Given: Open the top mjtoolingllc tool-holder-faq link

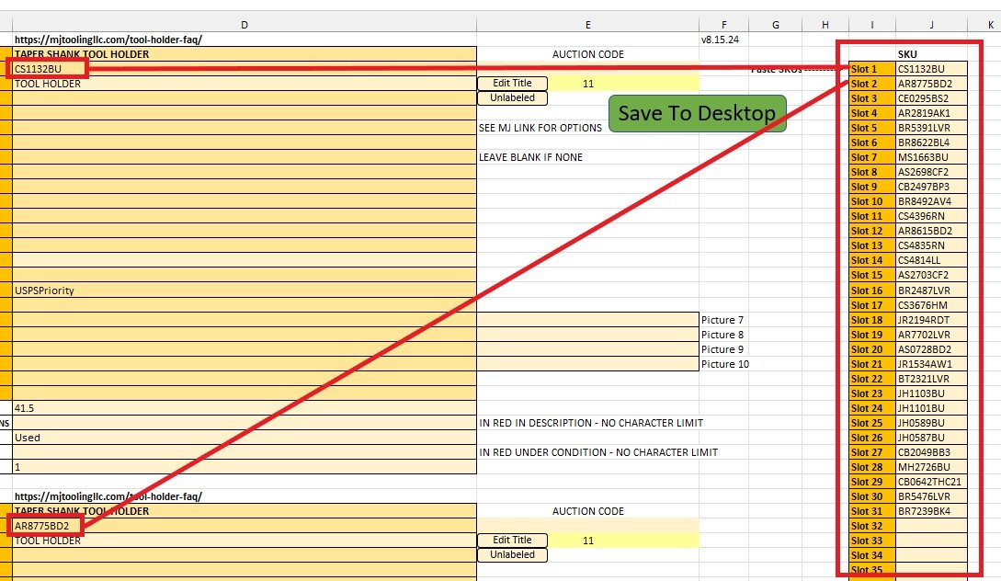Looking at the screenshot, I should [108, 40].
